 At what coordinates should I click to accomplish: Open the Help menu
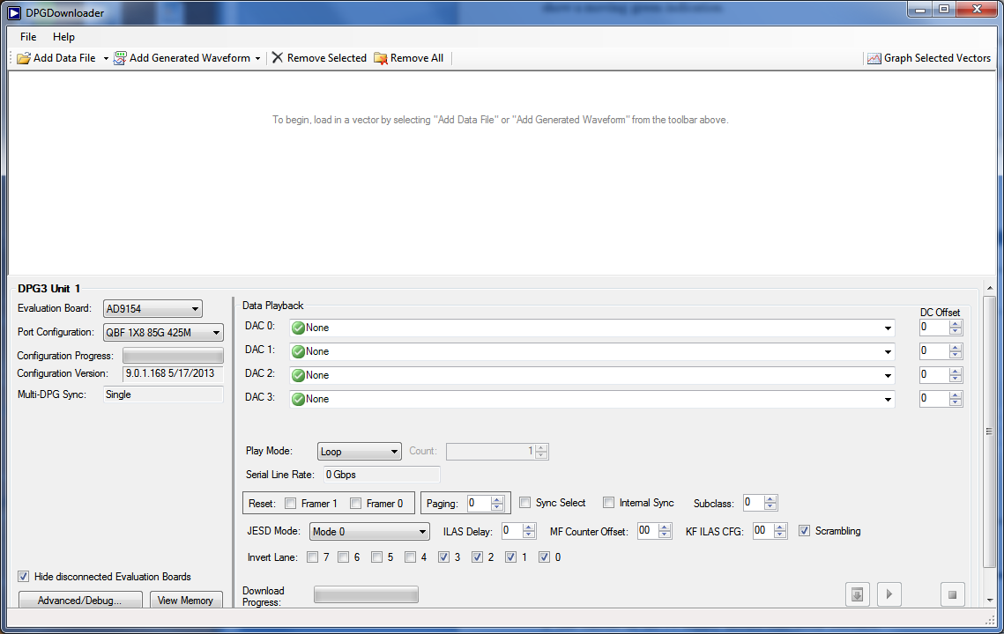point(63,36)
